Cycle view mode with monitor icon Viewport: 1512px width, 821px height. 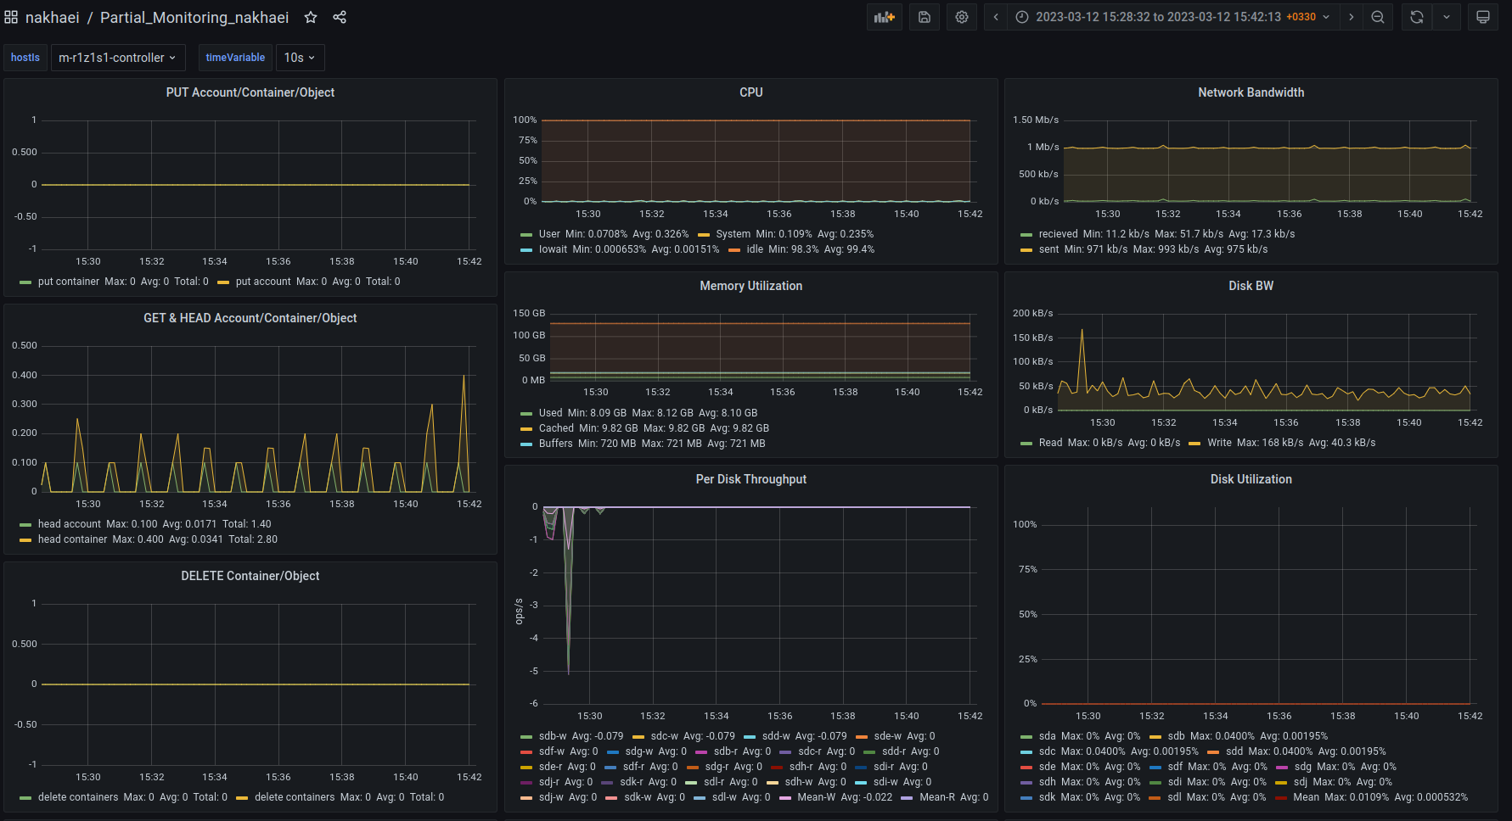pyautogui.click(x=1483, y=17)
